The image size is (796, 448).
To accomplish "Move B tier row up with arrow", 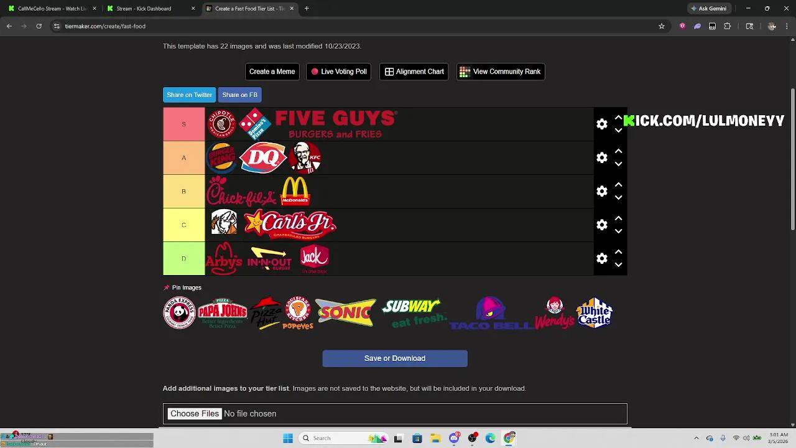I will click(x=618, y=185).
